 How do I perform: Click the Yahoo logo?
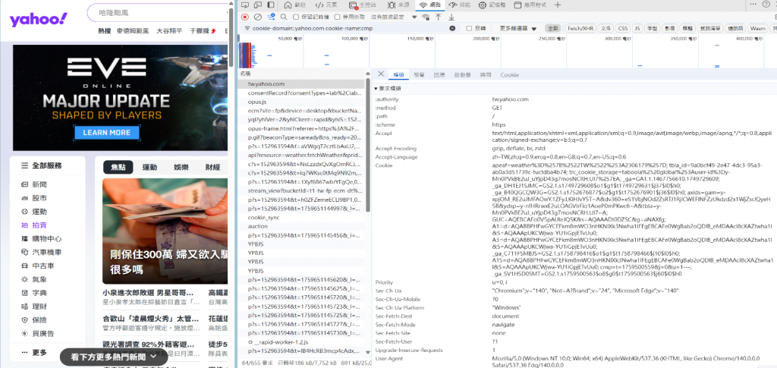point(39,19)
